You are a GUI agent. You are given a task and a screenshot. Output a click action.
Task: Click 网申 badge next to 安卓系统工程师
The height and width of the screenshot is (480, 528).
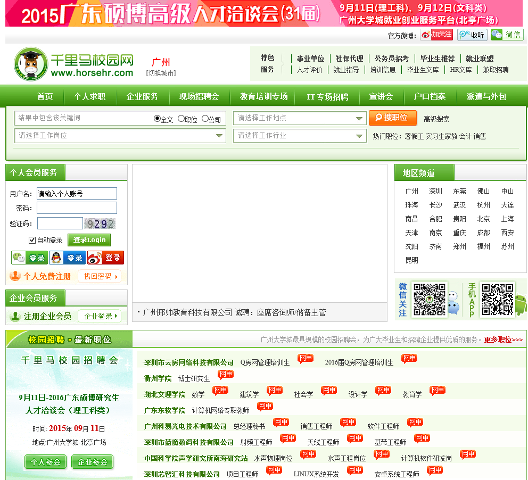click(x=435, y=470)
